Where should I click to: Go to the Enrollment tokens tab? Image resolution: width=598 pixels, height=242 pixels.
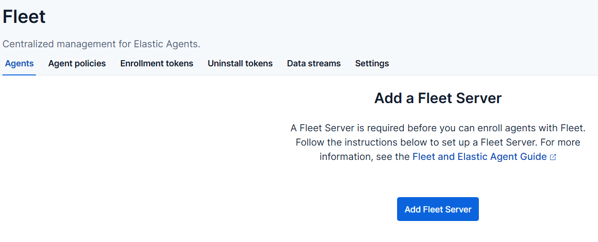point(156,63)
